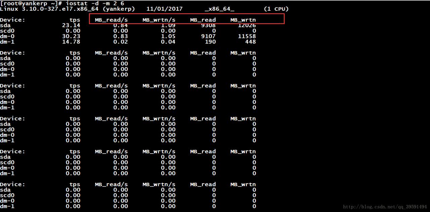Select the Device: header in first block
The width and height of the screenshot is (430, 212).
pos(12,19)
